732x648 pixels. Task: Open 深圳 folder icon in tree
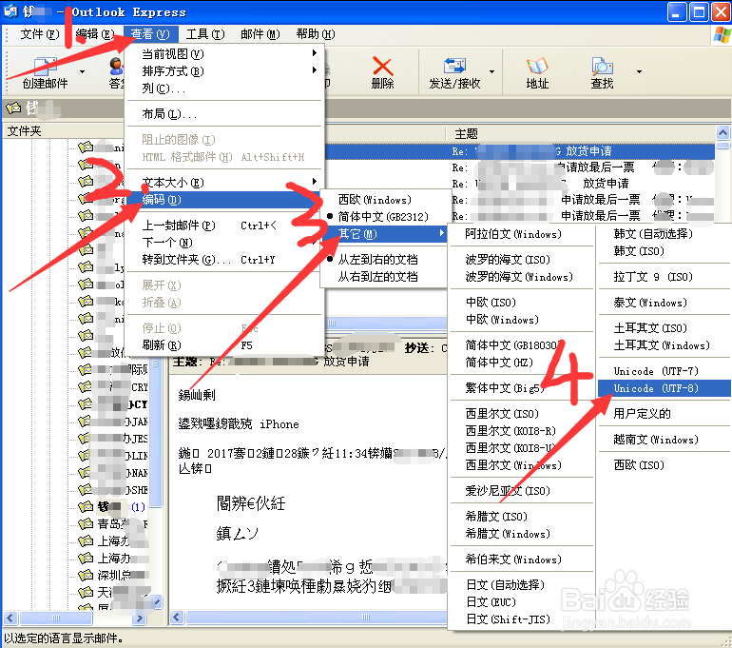86,575
